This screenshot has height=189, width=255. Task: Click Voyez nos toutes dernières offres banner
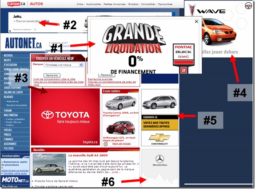click(159, 125)
